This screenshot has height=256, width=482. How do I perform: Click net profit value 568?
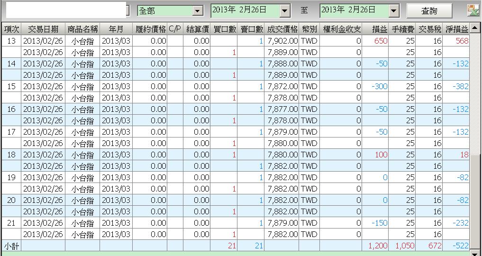(x=462, y=41)
